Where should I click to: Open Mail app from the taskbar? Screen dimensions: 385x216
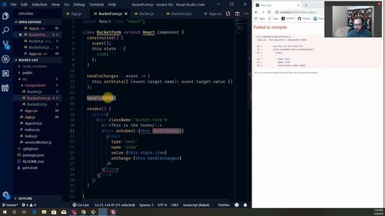point(64,212)
